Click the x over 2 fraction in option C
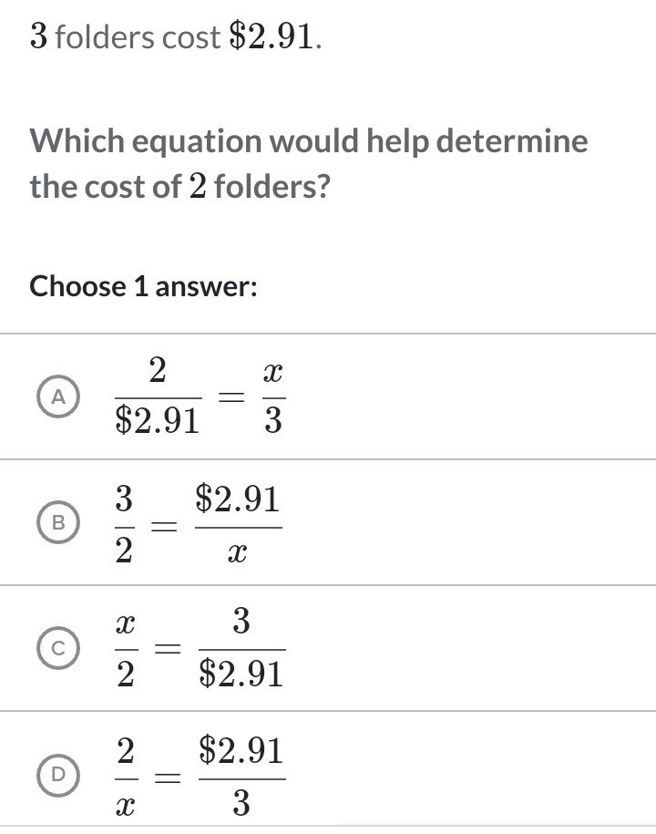 pyautogui.click(x=127, y=648)
